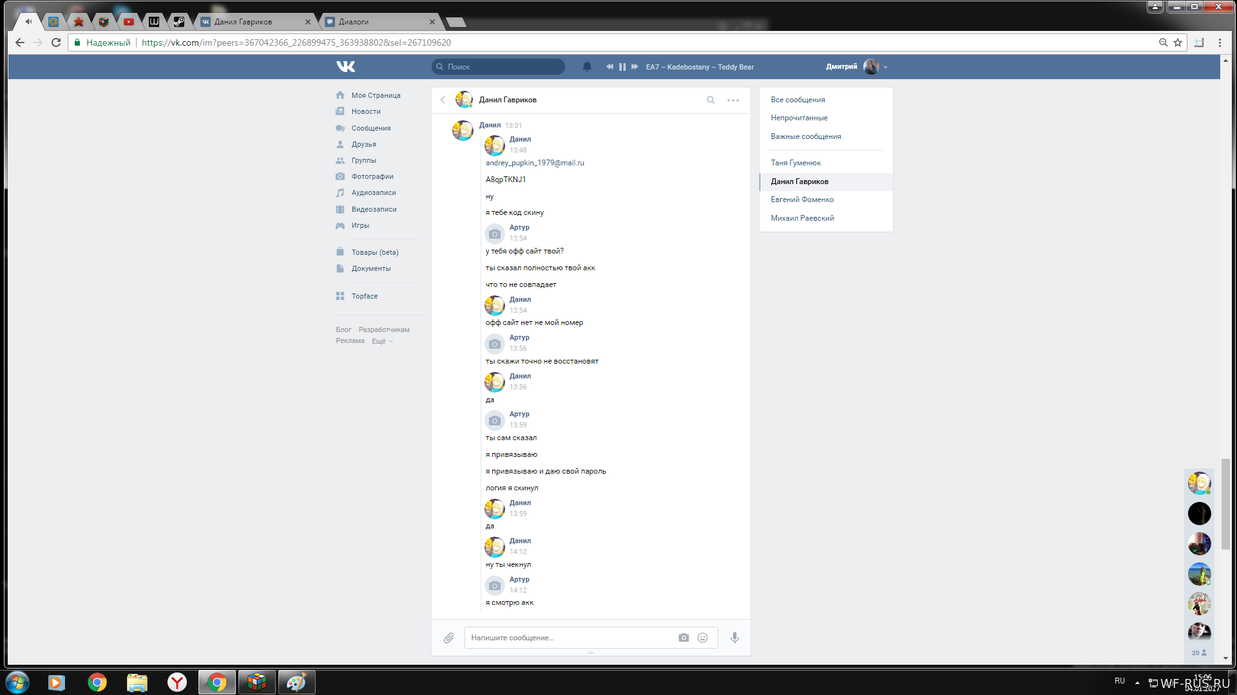1237x695 pixels.
Task: Expand the Дмитрий profile dropdown menu
Action: point(886,67)
